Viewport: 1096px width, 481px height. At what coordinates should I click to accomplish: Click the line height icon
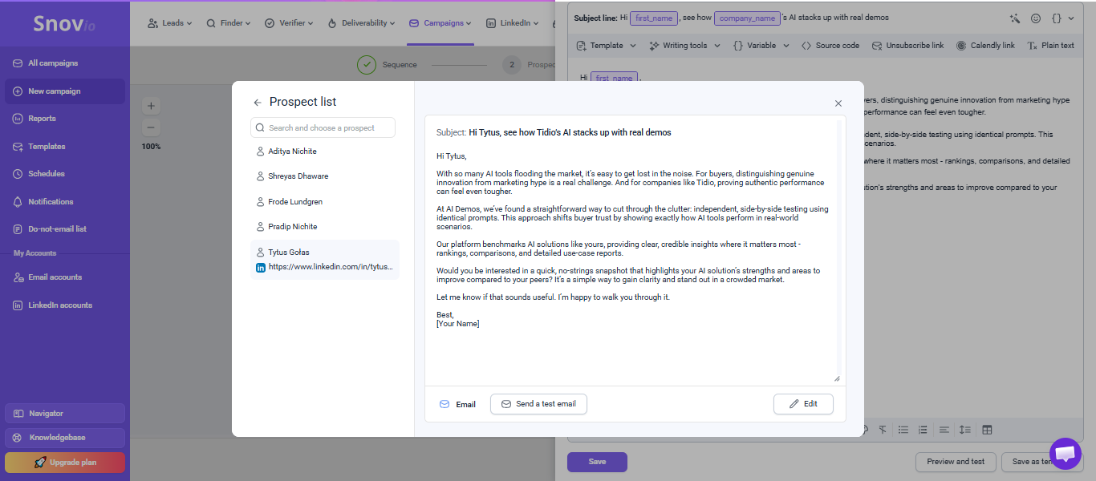965,430
